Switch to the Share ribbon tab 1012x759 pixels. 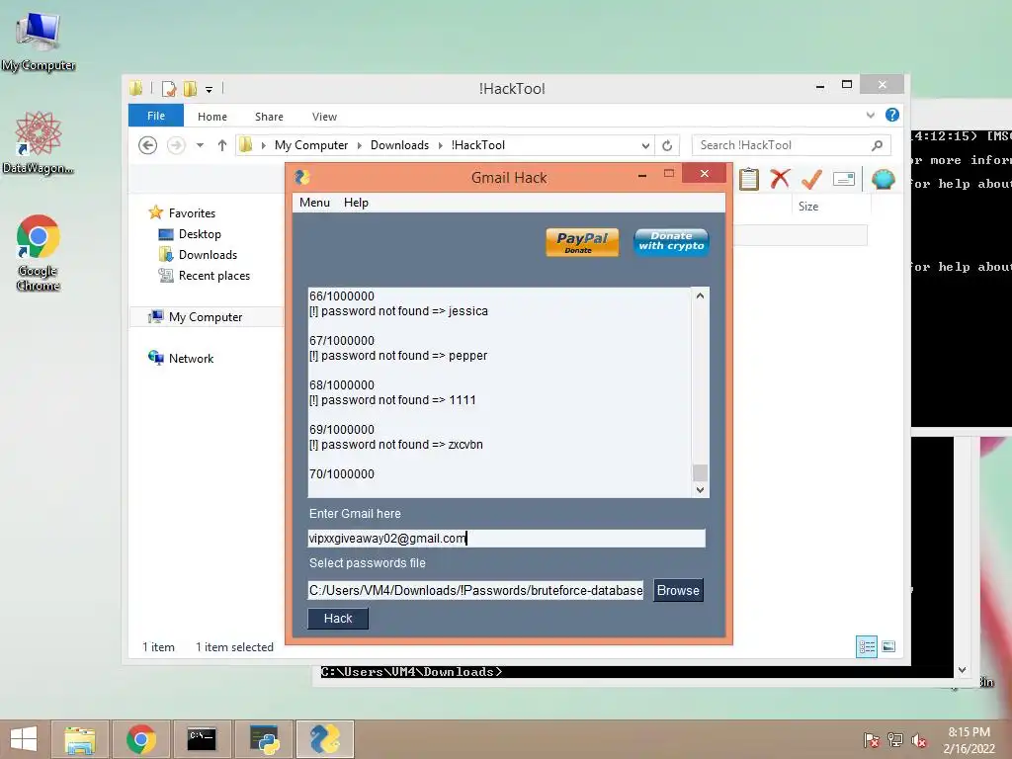pyautogui.click(x=269, y=117)
